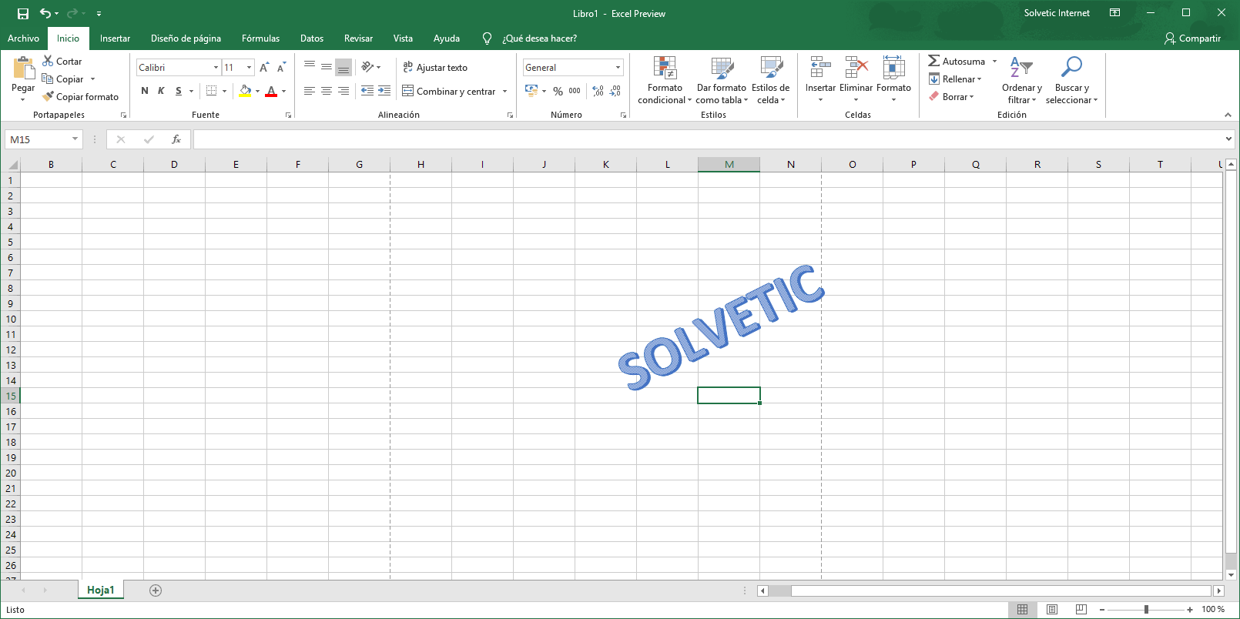Apply the borders icon
Screen dimensions: 1240x619
tap(212, 91)
